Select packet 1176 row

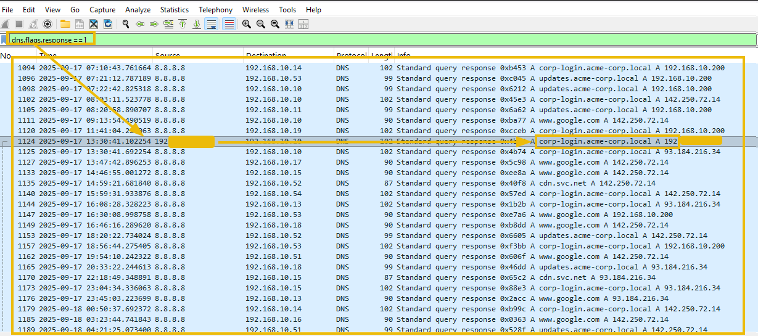379,298
